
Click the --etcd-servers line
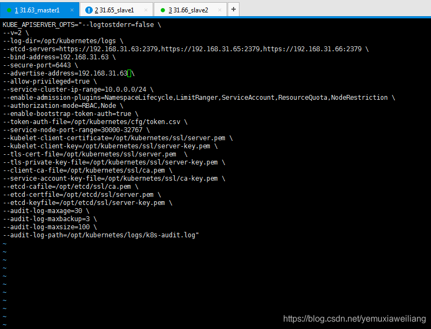point(186,49)
